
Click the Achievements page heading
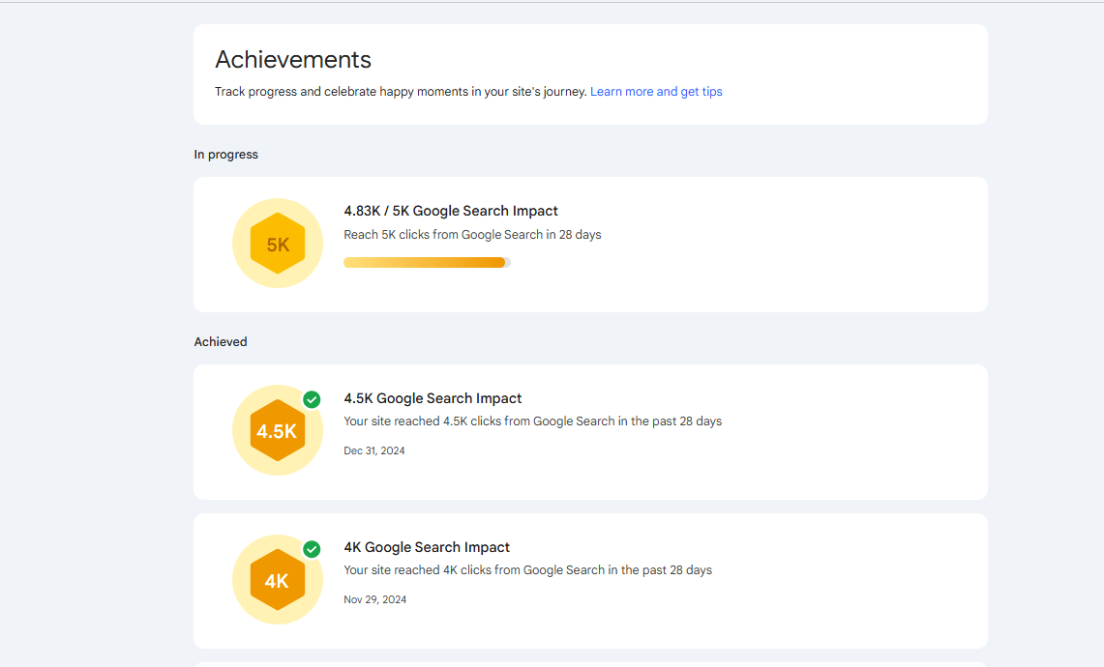click(x=293, y=60)
